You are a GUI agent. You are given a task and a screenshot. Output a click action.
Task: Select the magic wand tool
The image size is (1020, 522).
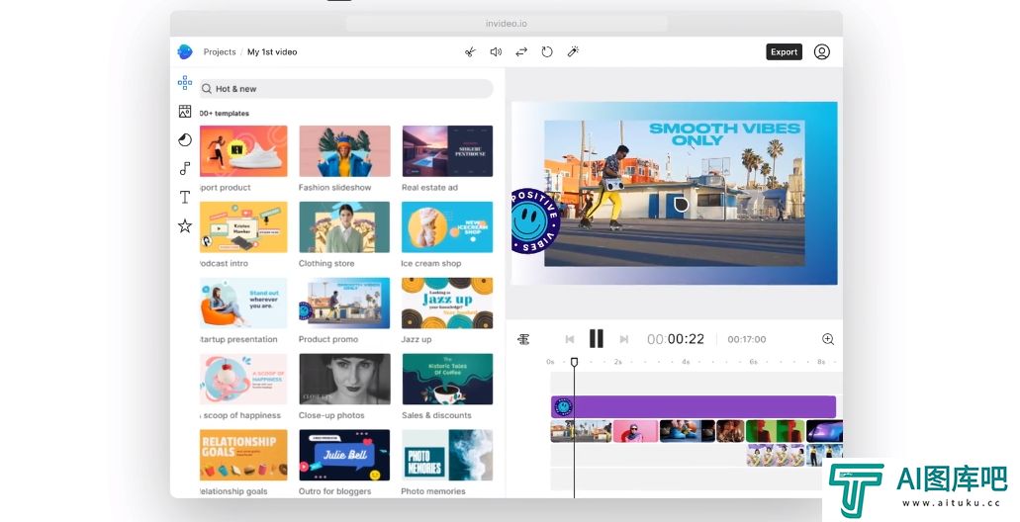click(x=573, y=52)
